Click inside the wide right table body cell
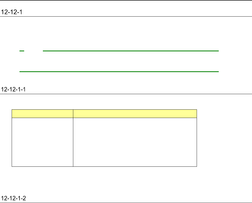 click(135, 142)
